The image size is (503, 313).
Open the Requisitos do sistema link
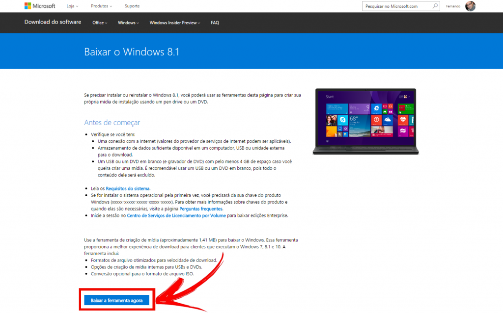pos(128,188)
